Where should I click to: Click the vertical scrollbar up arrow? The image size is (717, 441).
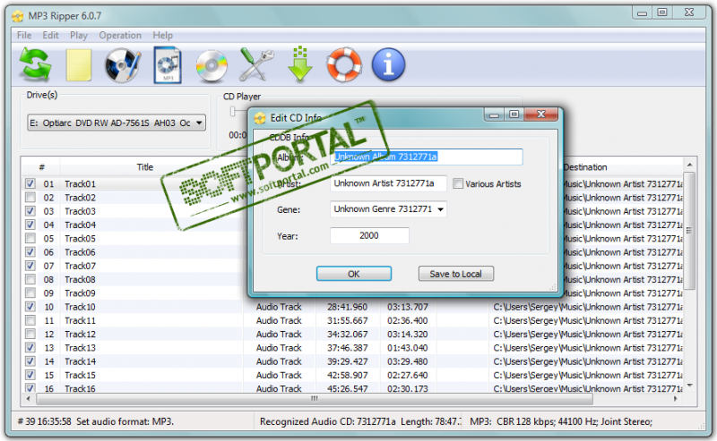[x=689, y=165]
